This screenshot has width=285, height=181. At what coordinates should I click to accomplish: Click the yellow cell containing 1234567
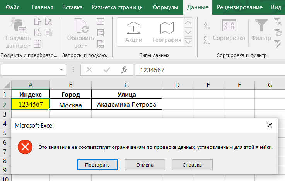tap(31, 104)
